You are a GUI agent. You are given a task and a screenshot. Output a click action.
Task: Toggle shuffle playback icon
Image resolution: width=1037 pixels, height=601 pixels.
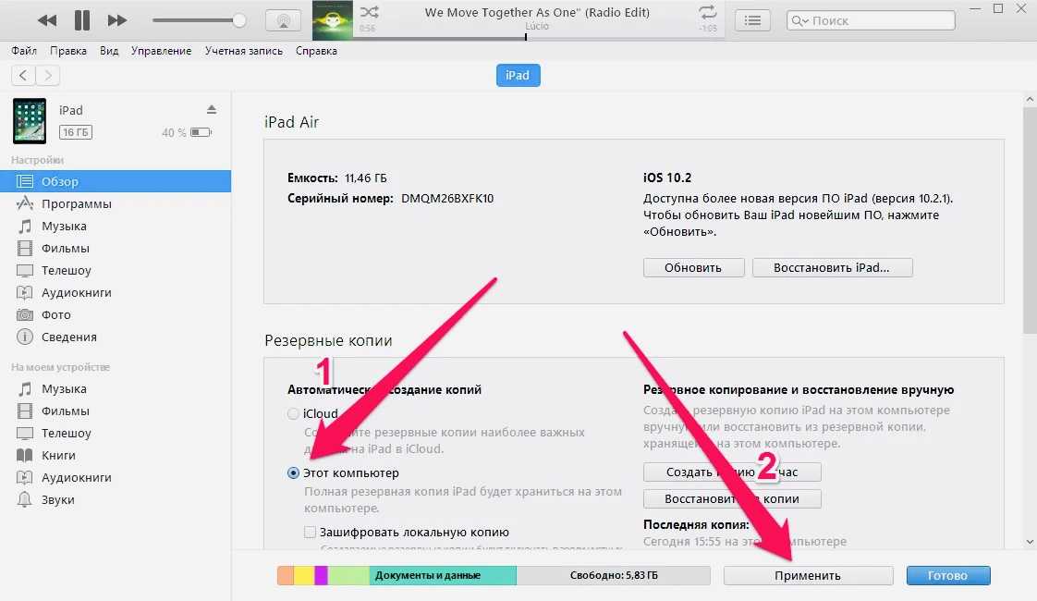368,12
